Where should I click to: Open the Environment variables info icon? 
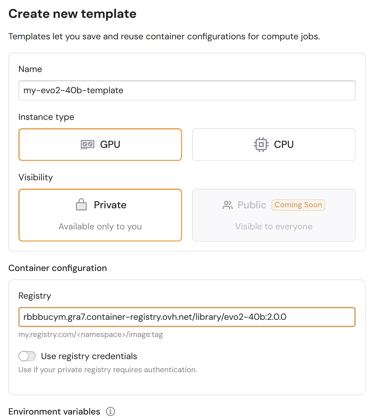[110, 411]
